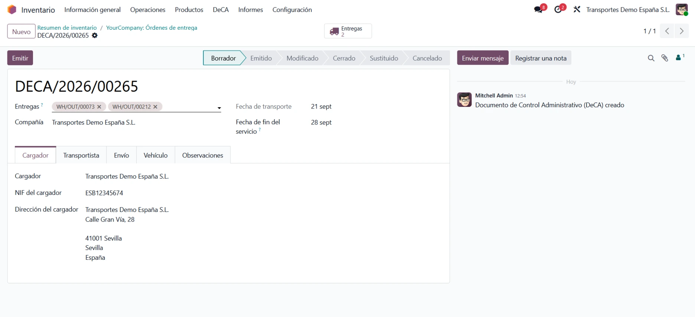Show followers with the person icon

(x=680, y=58)
